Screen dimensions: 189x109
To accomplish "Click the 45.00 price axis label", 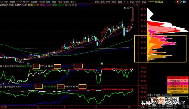I will (x=144, y=9).
